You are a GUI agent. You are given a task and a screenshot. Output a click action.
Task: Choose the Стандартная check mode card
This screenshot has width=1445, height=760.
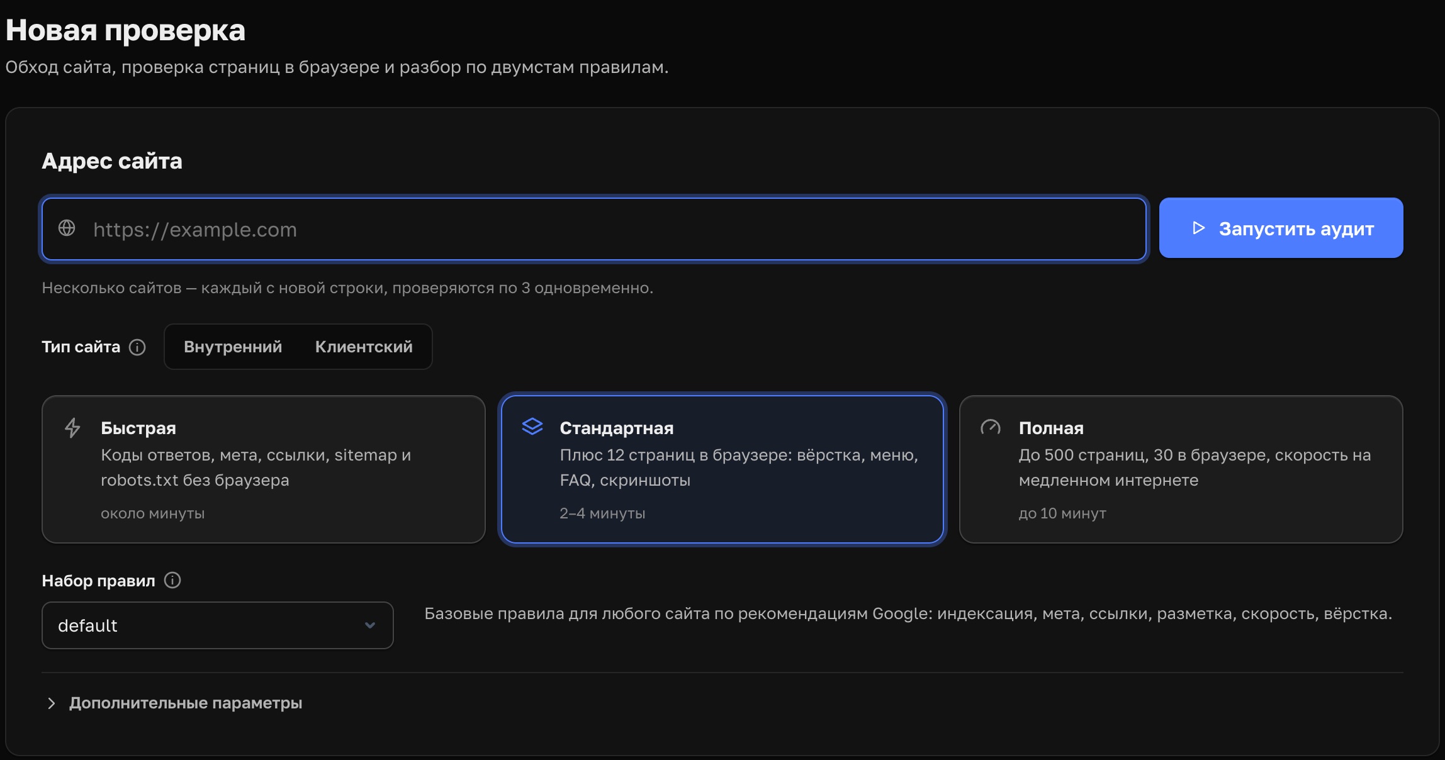pyautogui.click(x=722, y=469)
